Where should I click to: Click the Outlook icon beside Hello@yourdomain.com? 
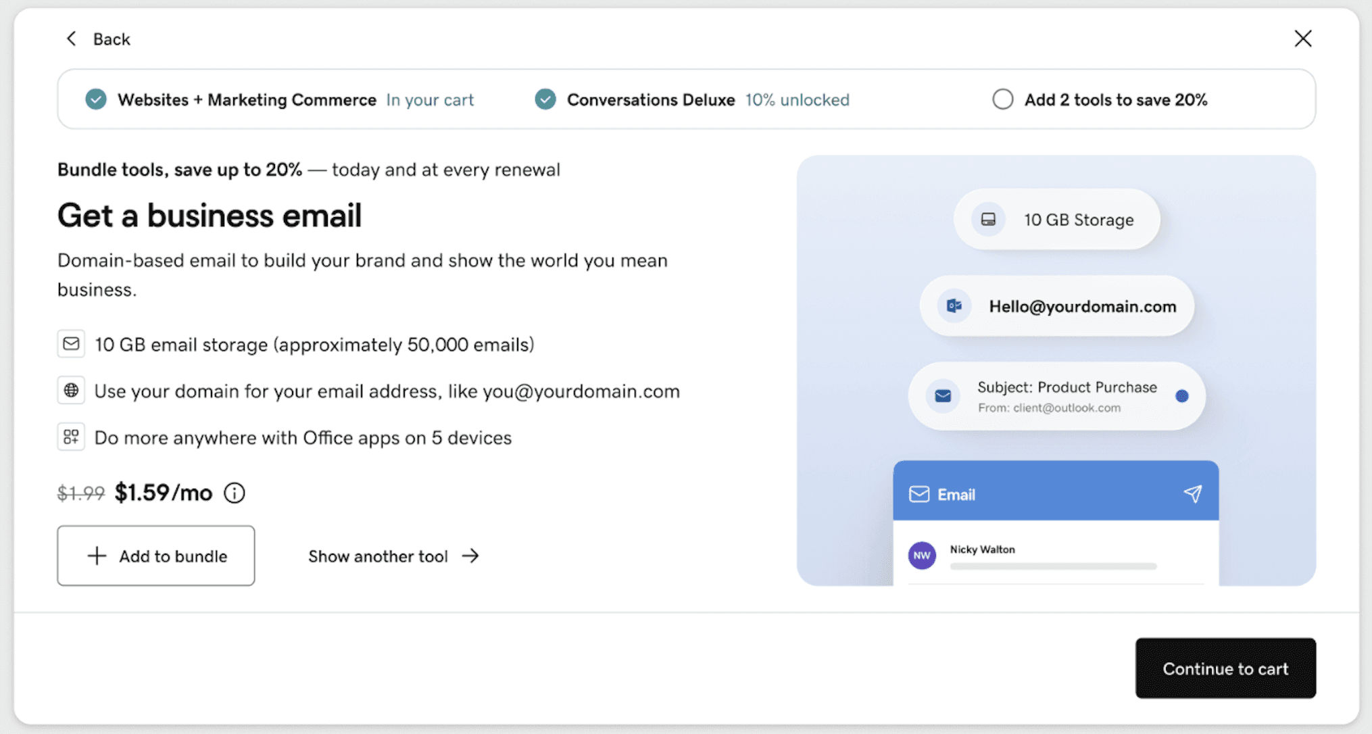tap(954, 306)
